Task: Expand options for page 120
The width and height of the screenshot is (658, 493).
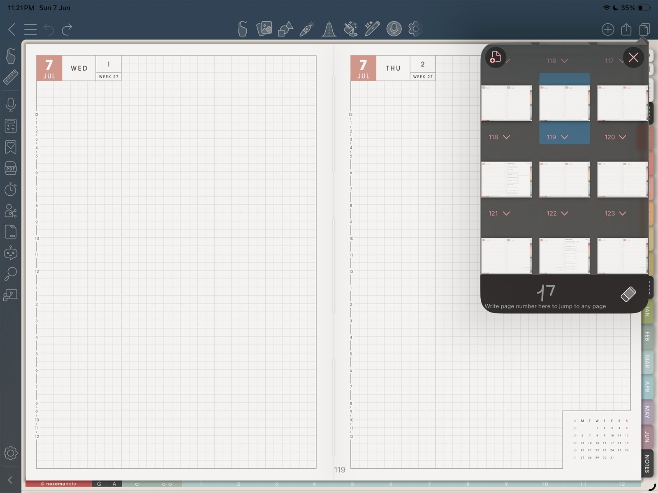Action: [623, 137]
